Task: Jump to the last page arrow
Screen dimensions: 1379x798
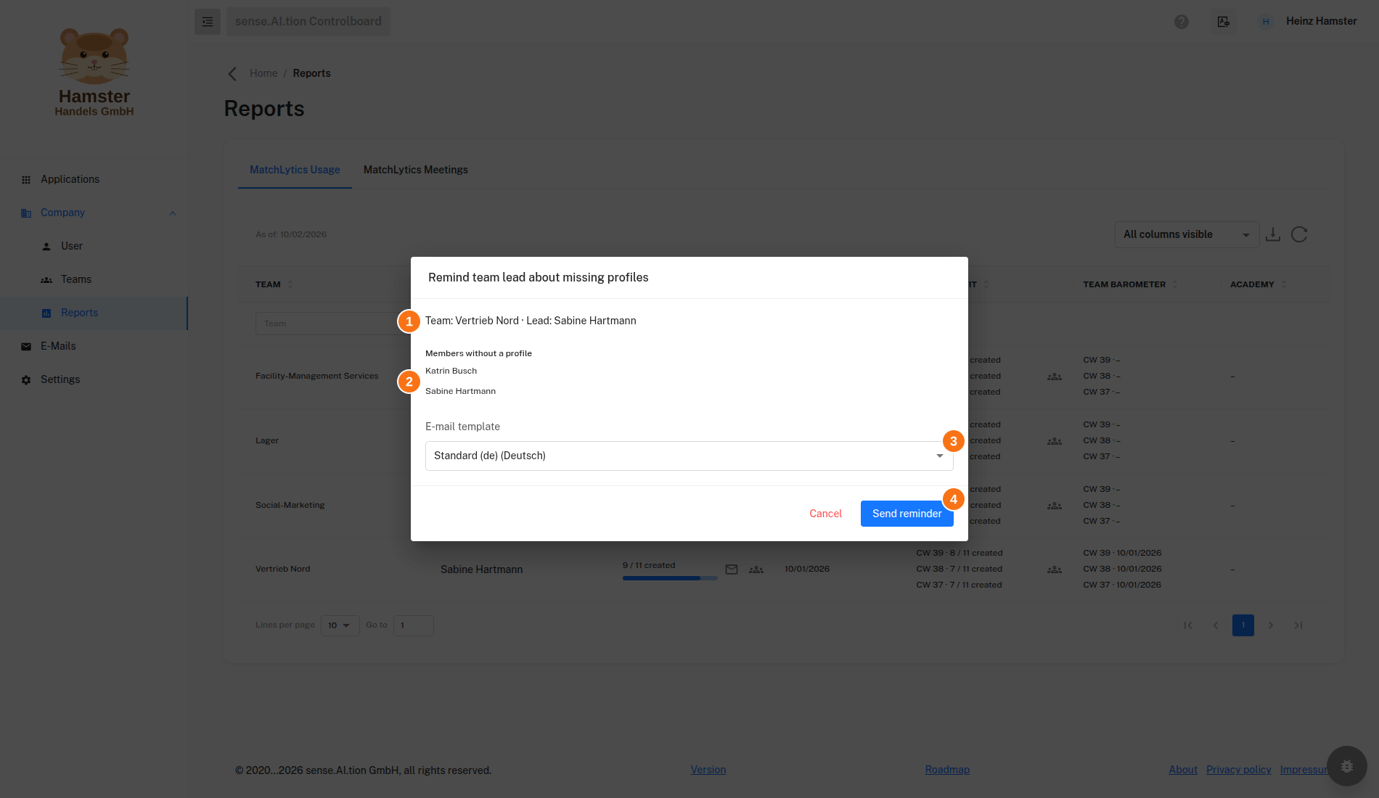Action: [x=1298, y=625]
